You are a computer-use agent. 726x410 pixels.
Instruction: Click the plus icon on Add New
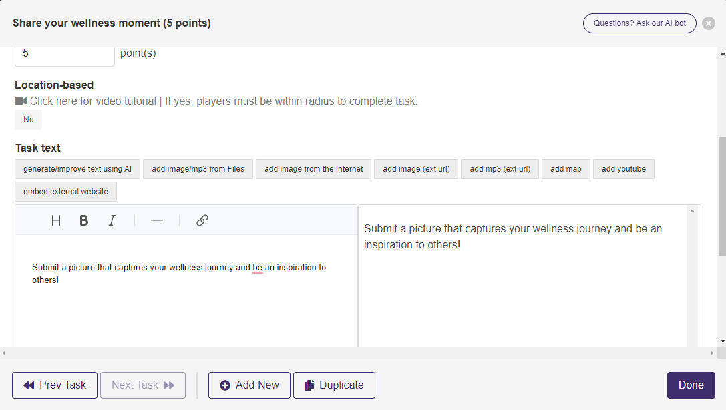224,385
